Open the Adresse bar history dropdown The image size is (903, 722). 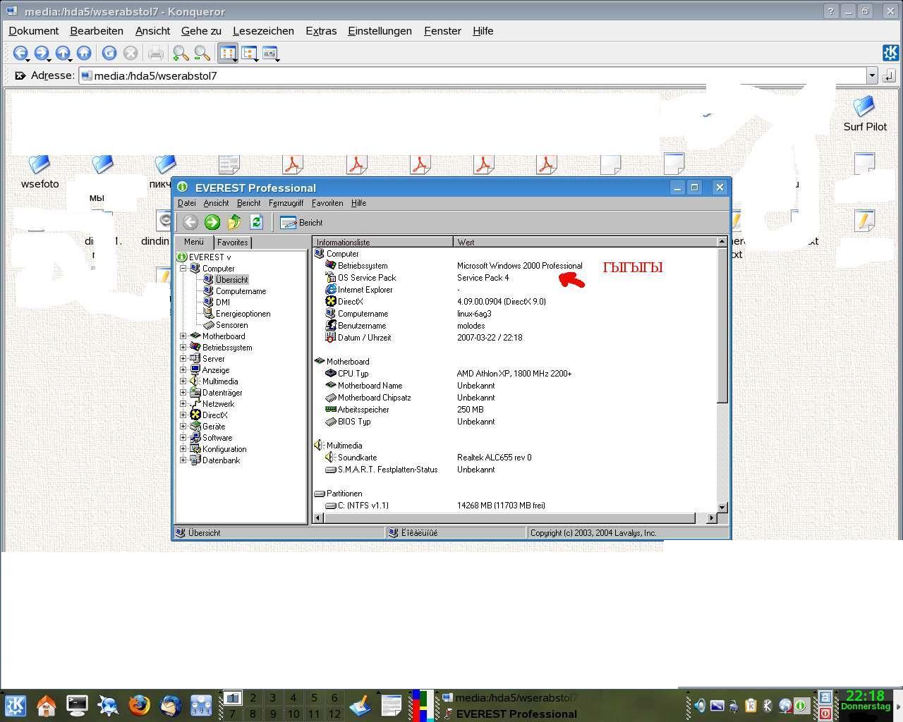click(x=872, y=75)
